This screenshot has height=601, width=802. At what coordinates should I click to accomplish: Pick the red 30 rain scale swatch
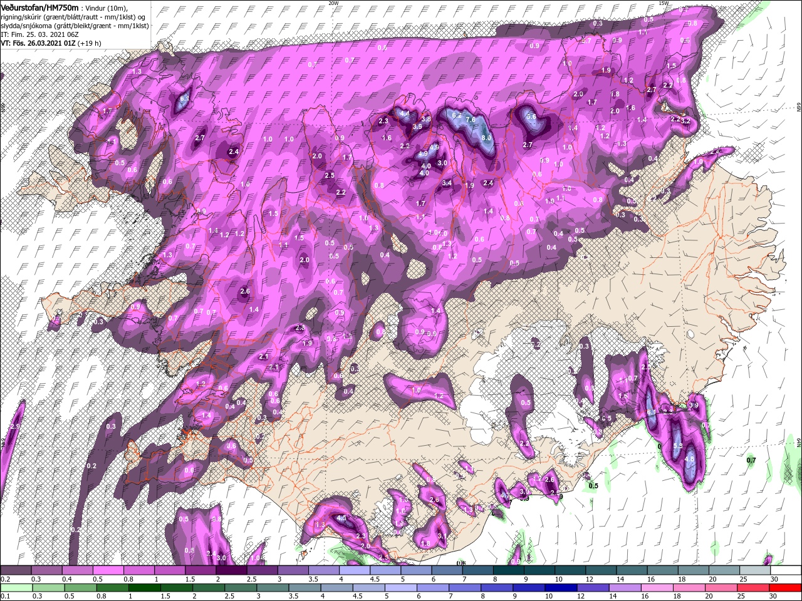click(x=786, y=588)
